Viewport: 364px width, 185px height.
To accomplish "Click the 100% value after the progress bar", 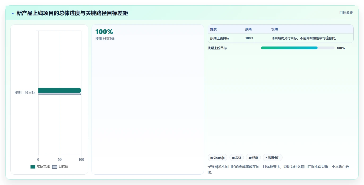I will click(341, 48).
